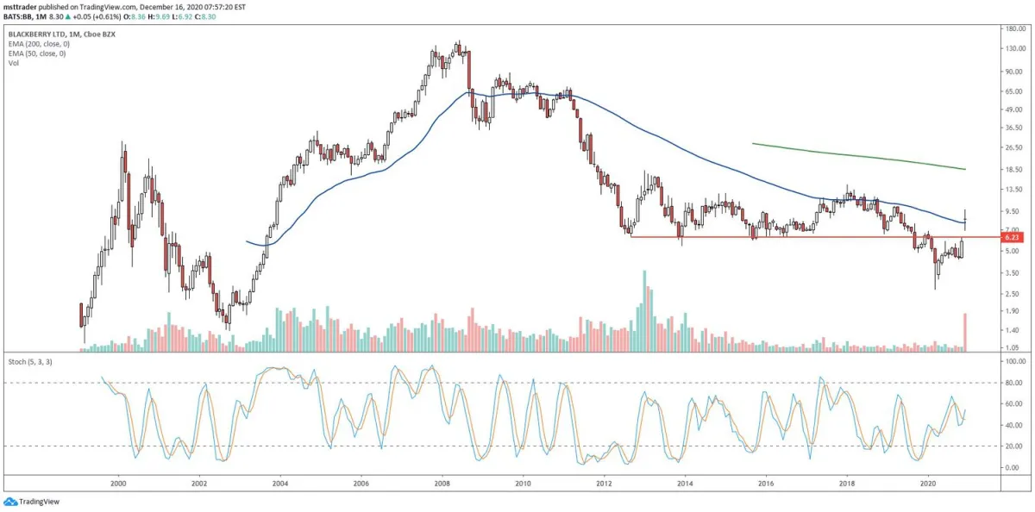Click the 2020 year label on time axis
The height and width of the screenshot is (512, 1035).
point(928,485)
